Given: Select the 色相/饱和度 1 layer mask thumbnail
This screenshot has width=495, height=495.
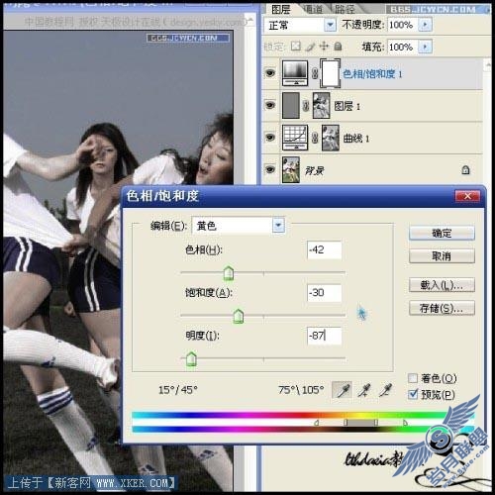Looking at the screenshot, I should pyautogui.click(x=330, y=73).
